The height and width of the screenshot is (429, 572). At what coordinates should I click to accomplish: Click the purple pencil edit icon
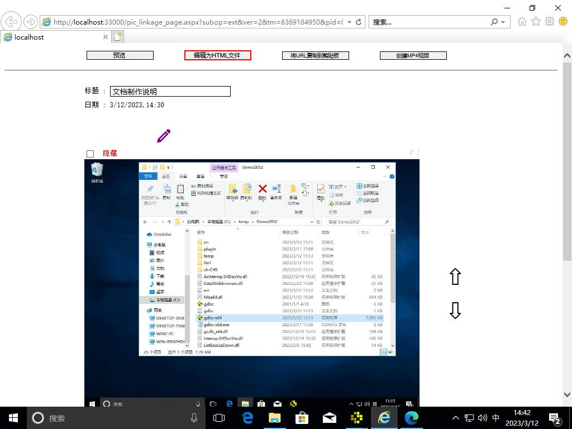164,136
